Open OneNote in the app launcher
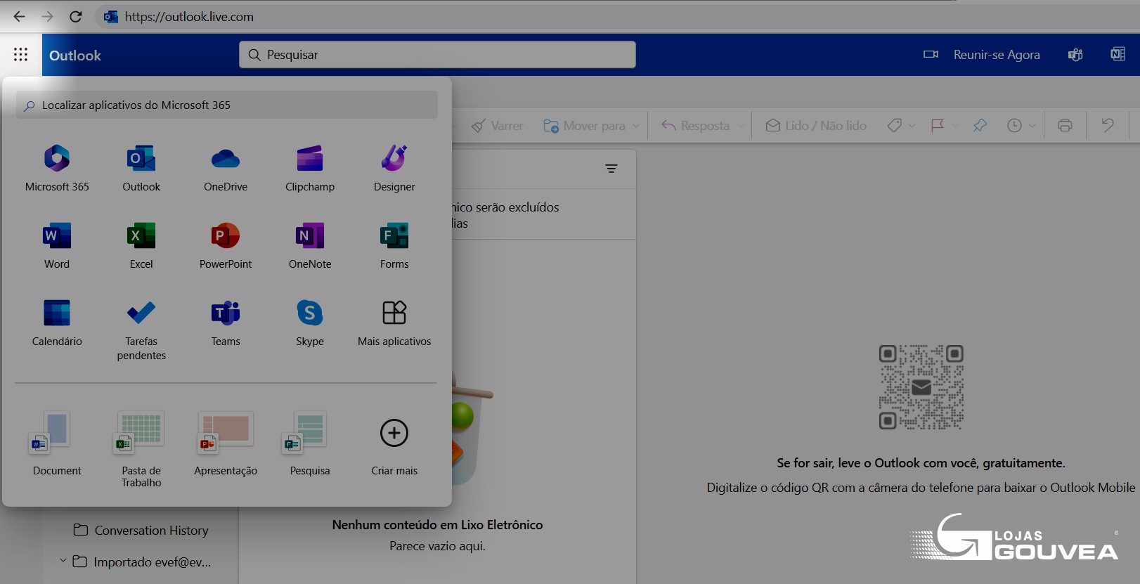This screenshot has width=1140, height=584. (x=310, y=245)
